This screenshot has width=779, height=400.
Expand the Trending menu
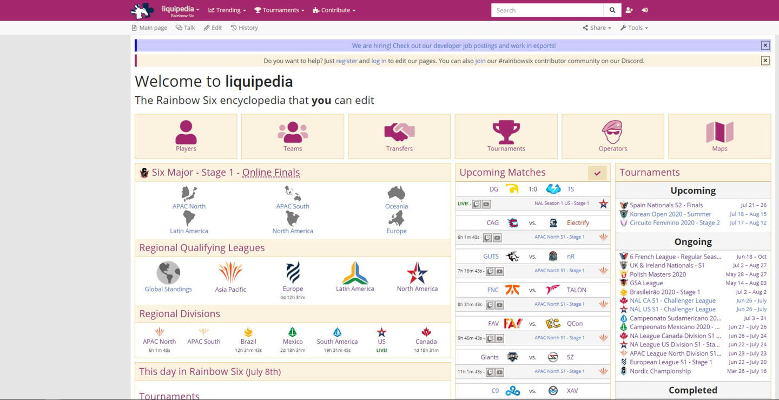pos(227,10)
